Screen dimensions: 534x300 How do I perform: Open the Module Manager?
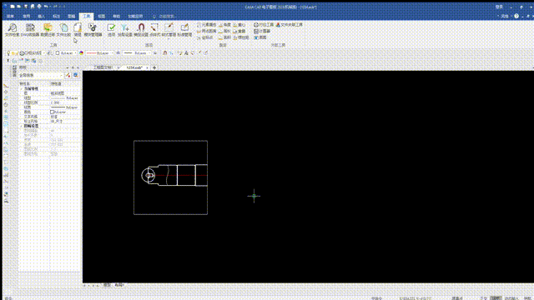[93, 30]
